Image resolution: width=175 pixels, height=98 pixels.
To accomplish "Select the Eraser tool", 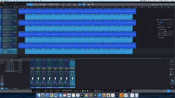I will (x=36, y=5).
